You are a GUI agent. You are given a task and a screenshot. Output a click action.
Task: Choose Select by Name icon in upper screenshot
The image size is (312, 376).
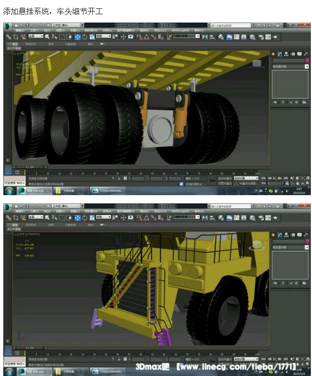[x=54, y=37]
